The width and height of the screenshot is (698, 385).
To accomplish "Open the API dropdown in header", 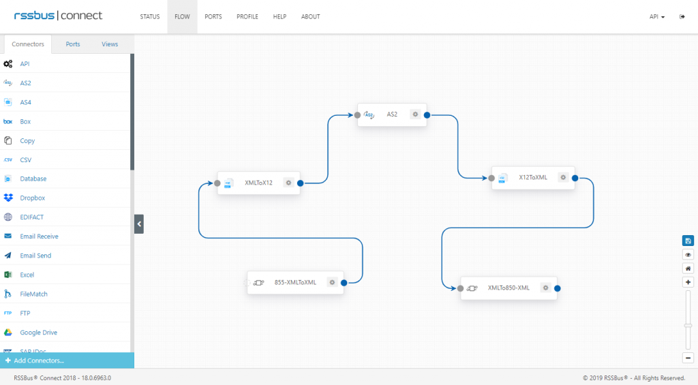I will pos(656,17).
